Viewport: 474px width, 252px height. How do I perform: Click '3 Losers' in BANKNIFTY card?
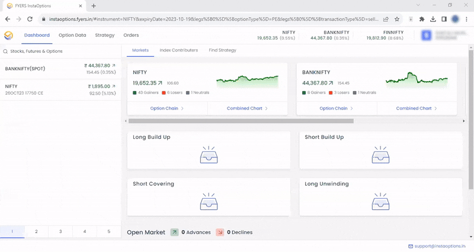point(339,93)
